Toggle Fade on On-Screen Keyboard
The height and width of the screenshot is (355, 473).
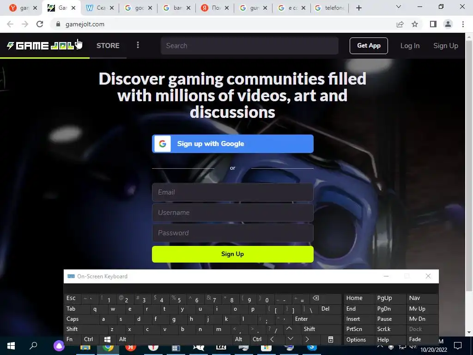point(422,339)
